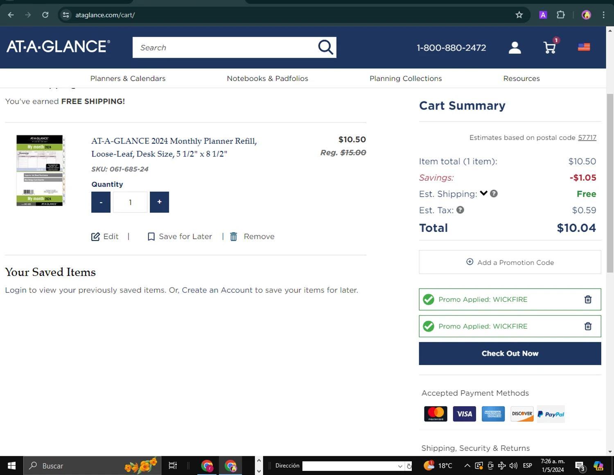Click the Check Out Now button
The image size is (614, 475).
[510, 354]
